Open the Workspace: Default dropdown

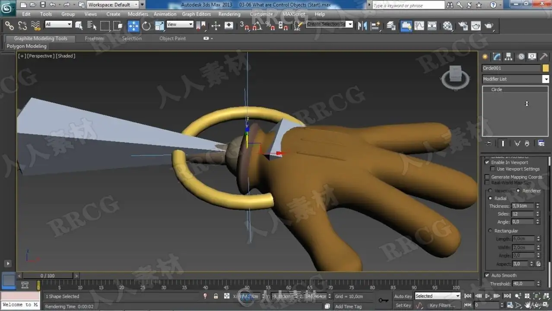click(113, 5)
